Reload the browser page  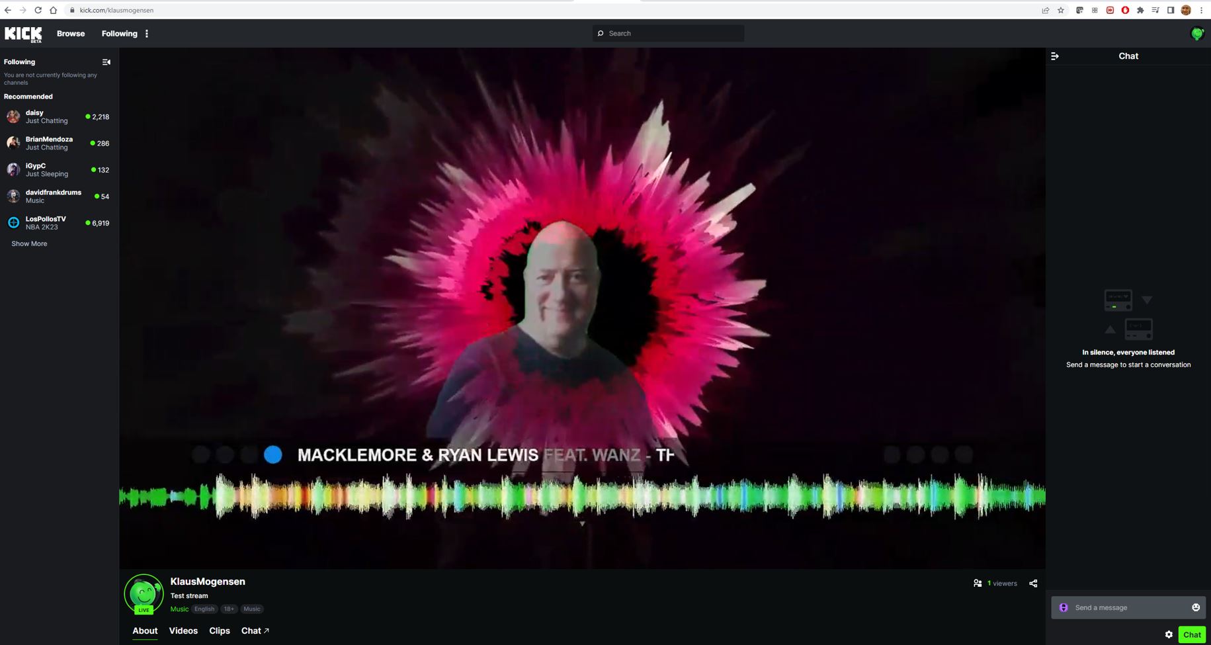38,10
